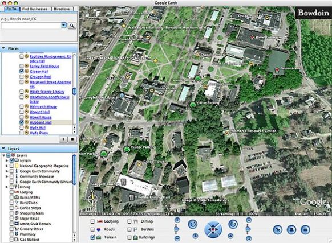The width and height of the screenshot is (332, 243).
Task: Click the zoom in plus button
Action: click(177, 220)
